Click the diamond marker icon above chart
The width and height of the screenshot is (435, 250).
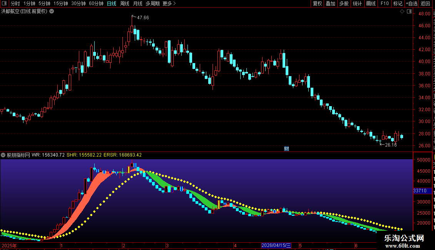[402, 12]
